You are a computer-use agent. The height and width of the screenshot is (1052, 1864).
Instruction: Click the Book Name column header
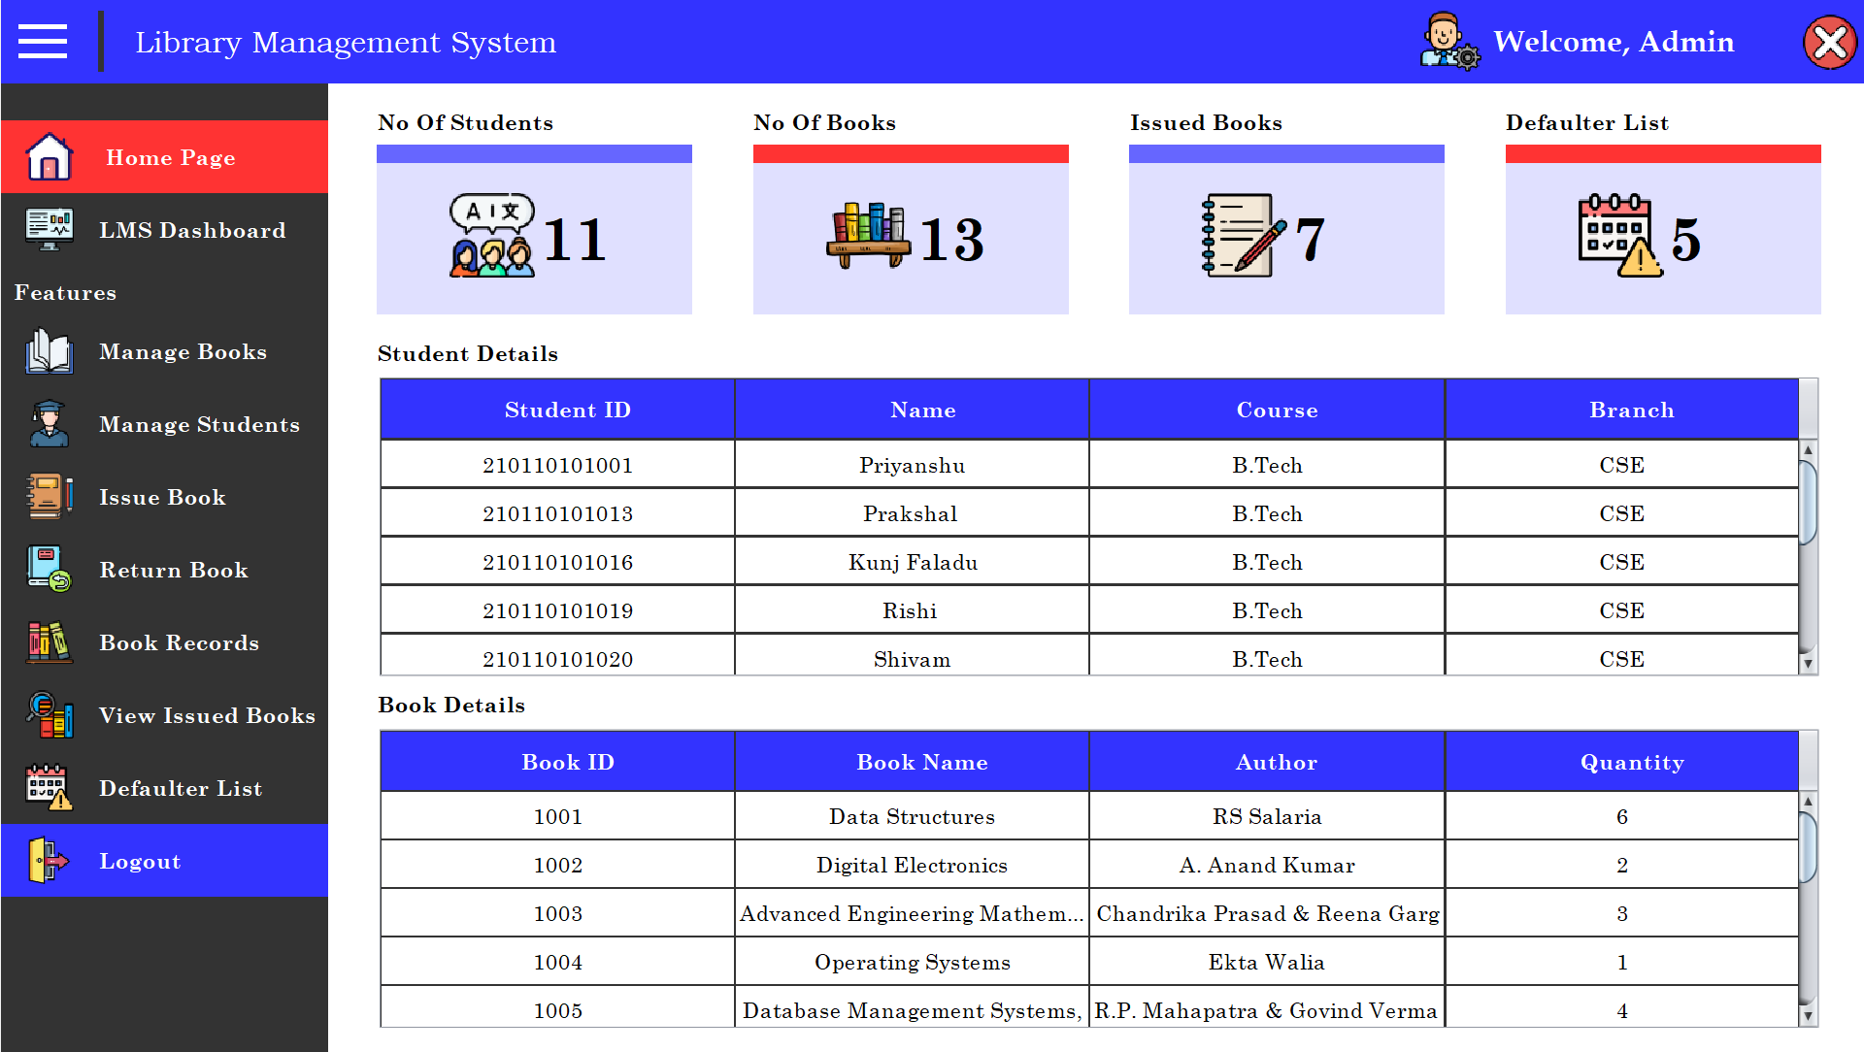click(921, 762)
